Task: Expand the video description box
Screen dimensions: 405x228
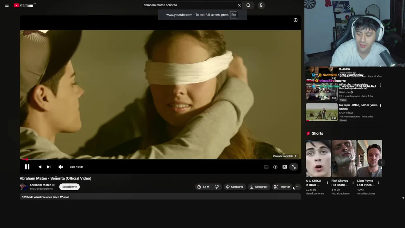Action: (x=160, y=197)
